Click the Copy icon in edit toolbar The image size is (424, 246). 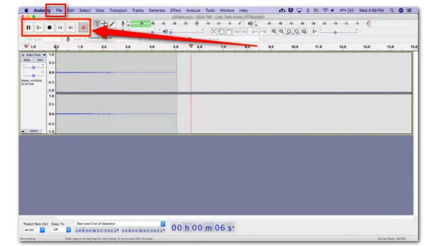pyautogui.click(x=222, y=32)
